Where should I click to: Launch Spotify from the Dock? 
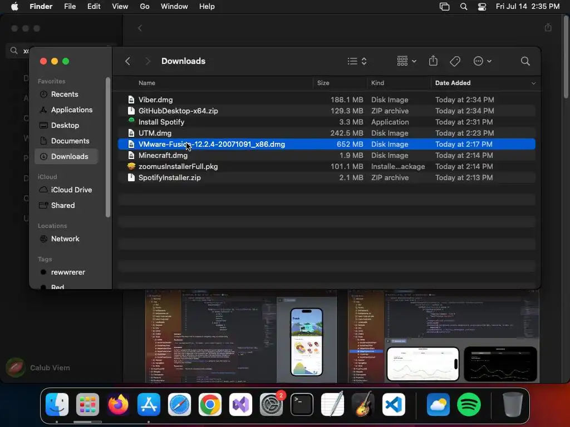point(469,405)
